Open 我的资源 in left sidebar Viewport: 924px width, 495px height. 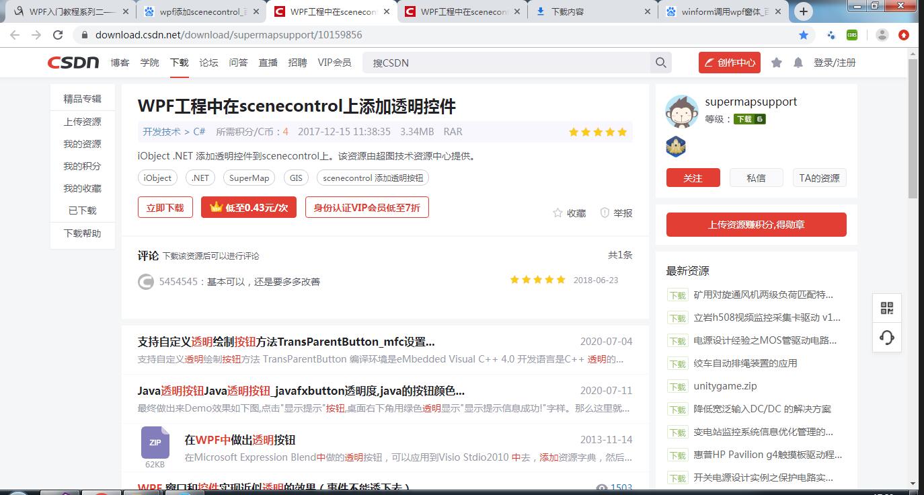tap(83, 144)
